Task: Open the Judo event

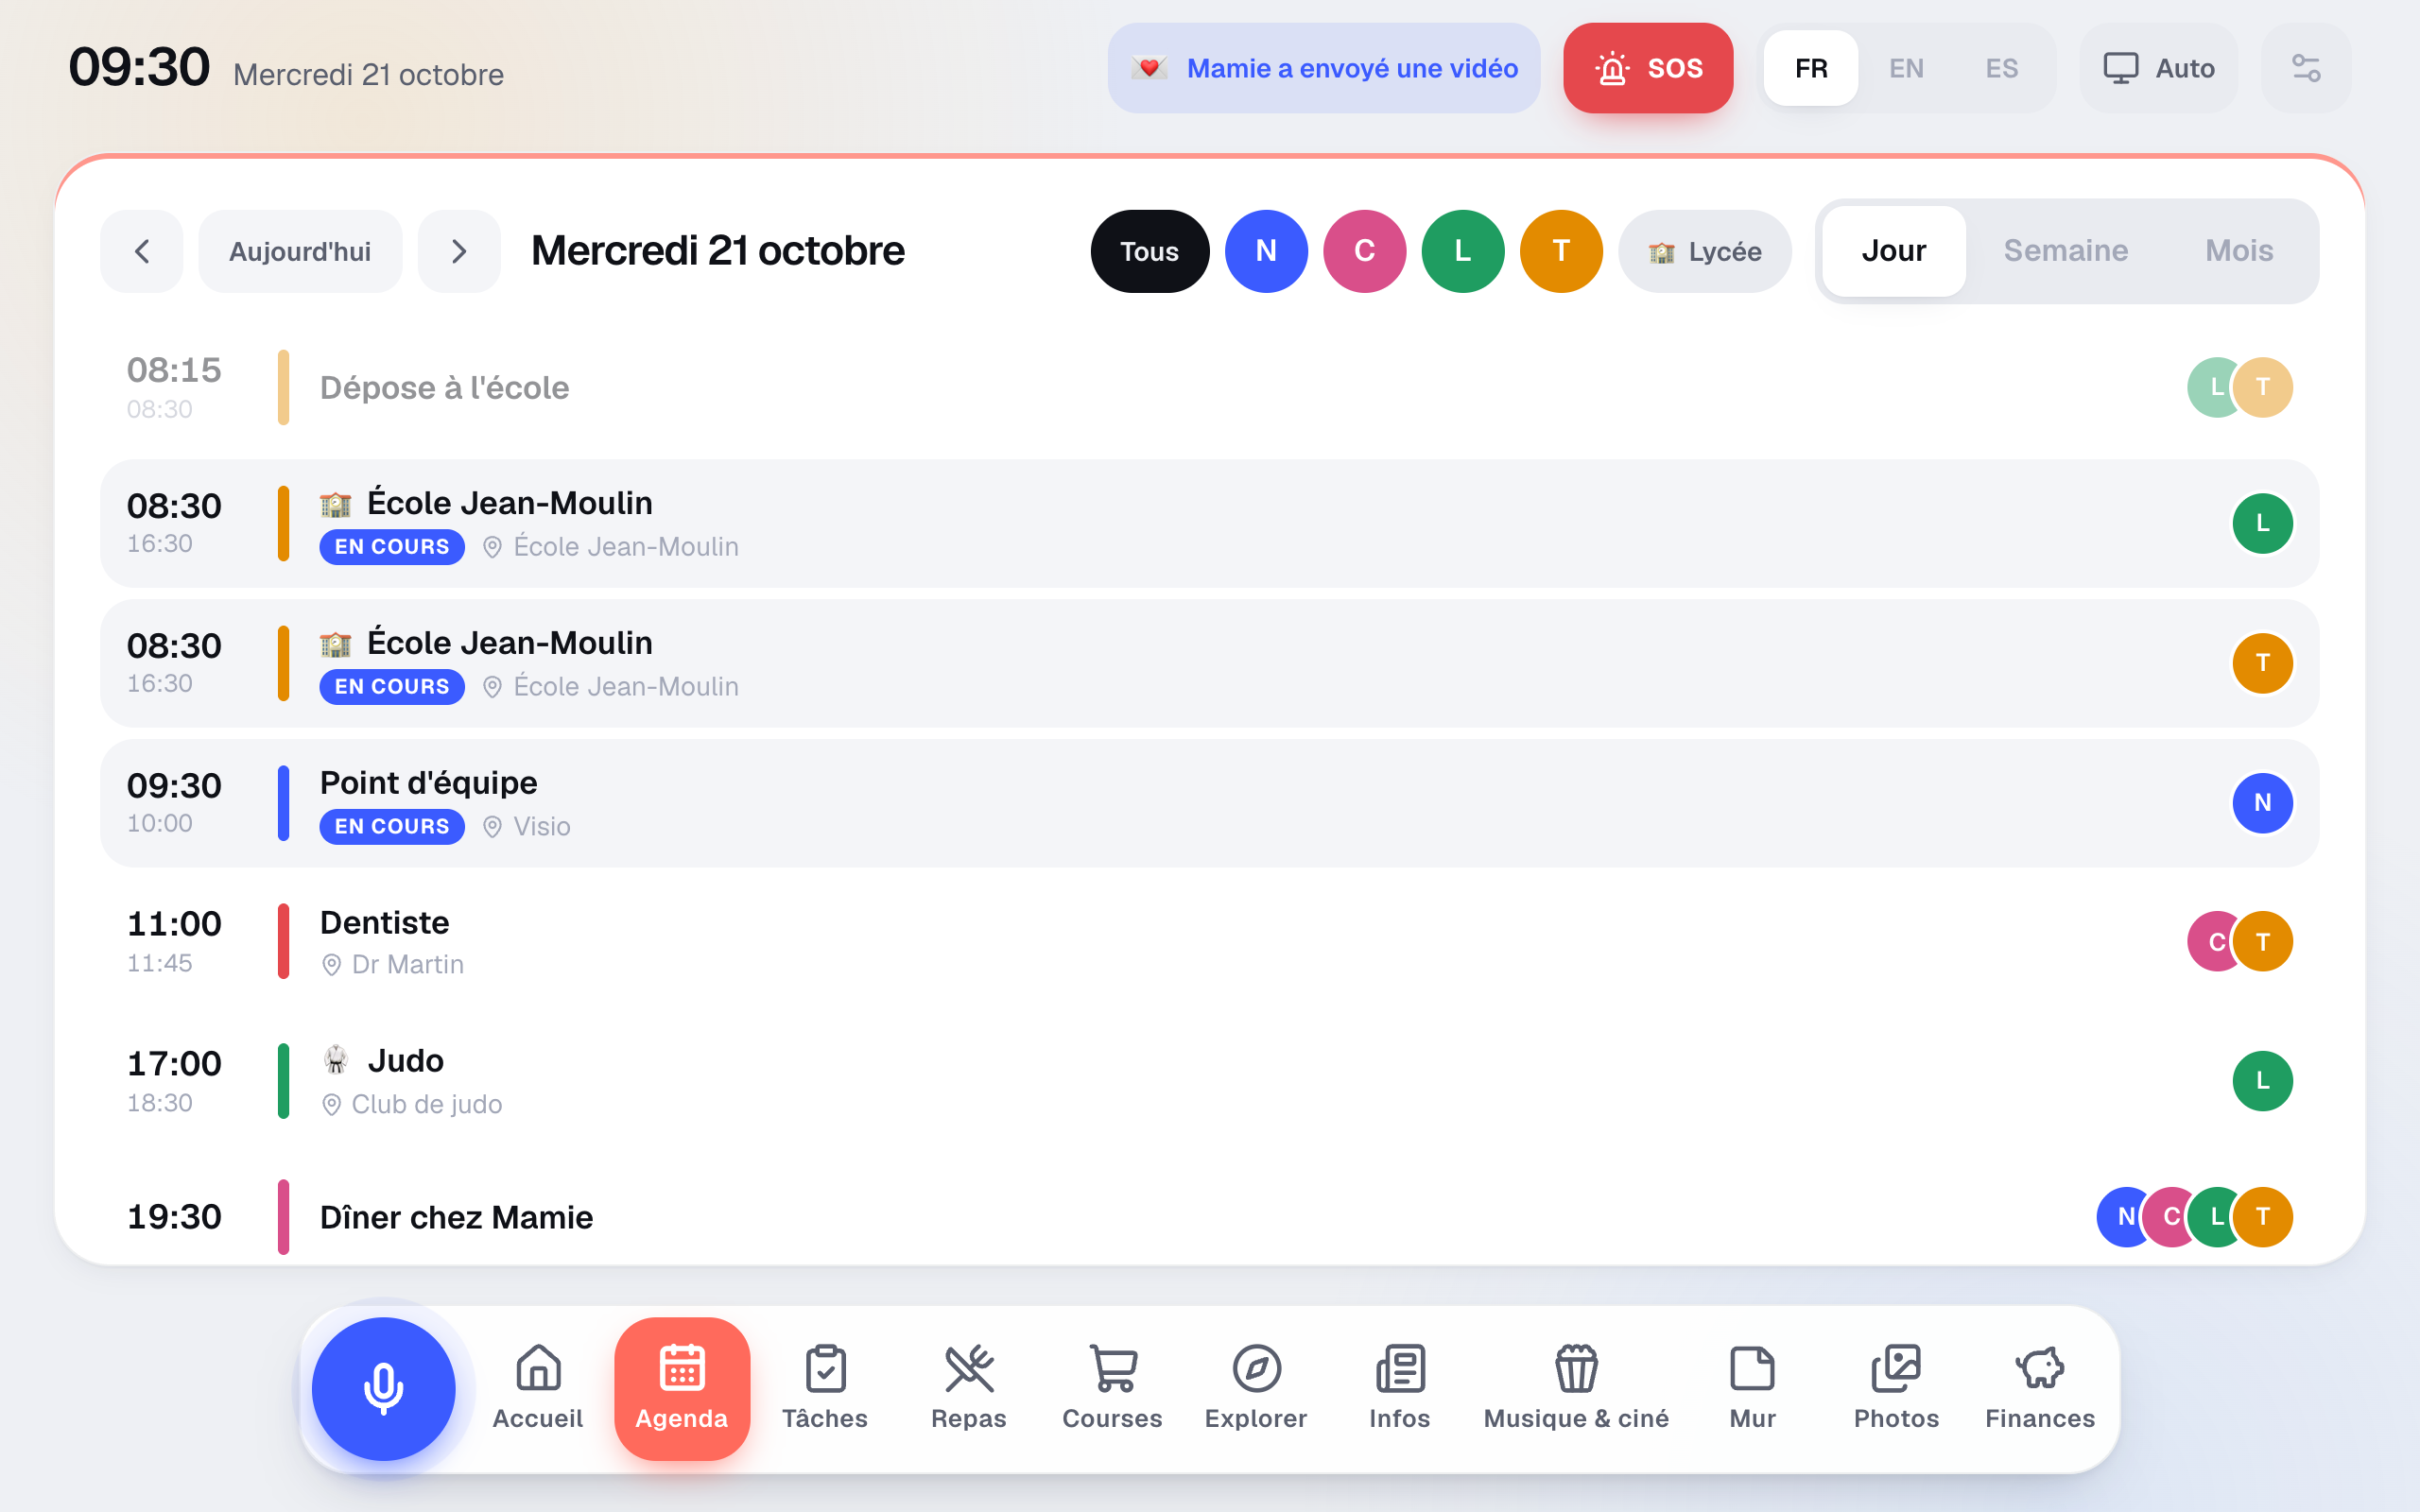Action: [x=1210, y=1081]
